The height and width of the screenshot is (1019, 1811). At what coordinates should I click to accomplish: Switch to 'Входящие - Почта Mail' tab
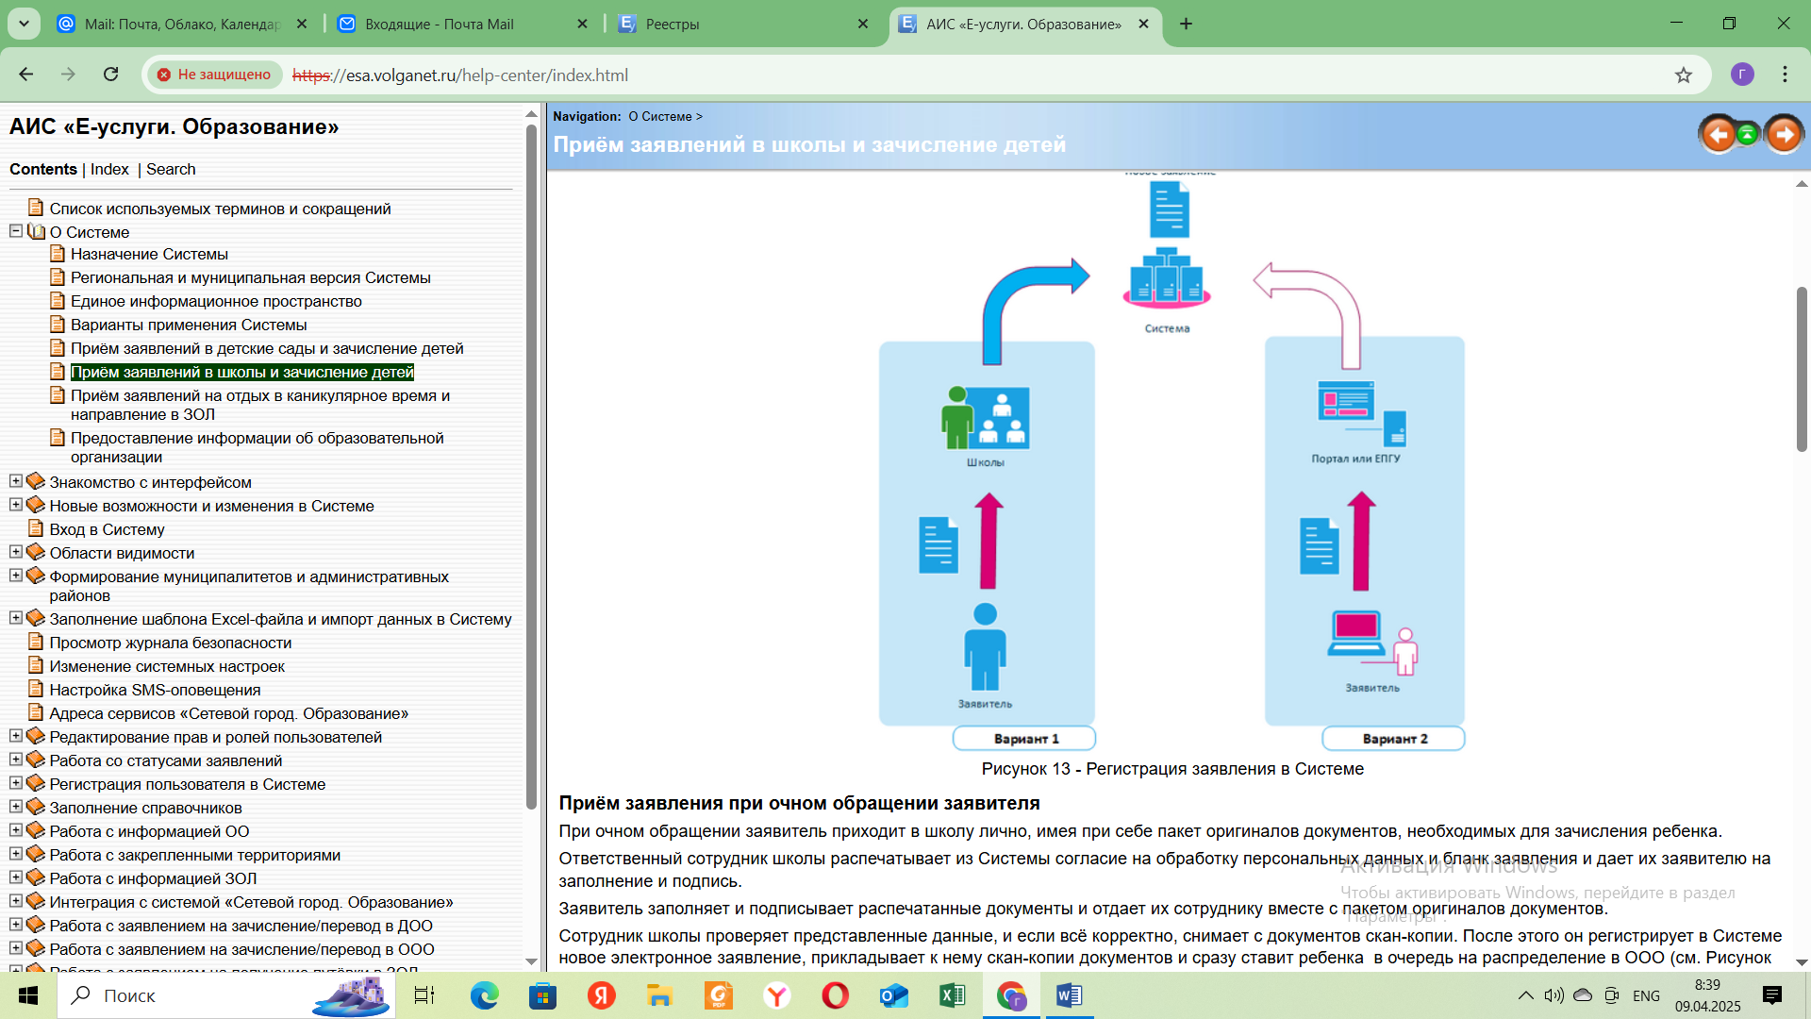[x=463, y=24]
